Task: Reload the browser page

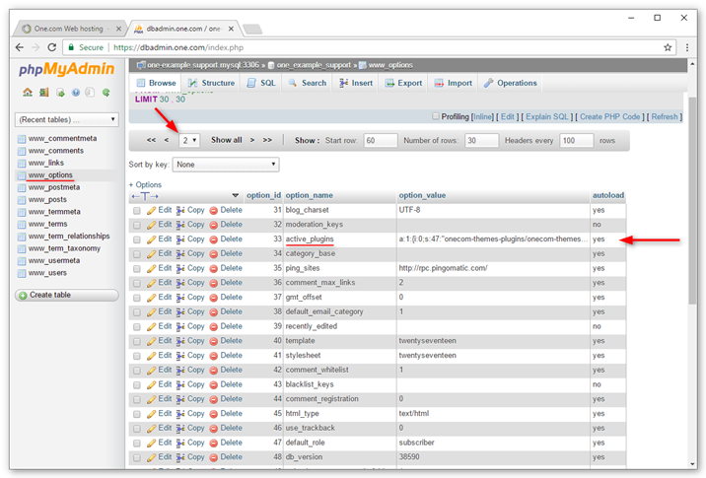Action: pyautogui.click(x=52, y=47)
